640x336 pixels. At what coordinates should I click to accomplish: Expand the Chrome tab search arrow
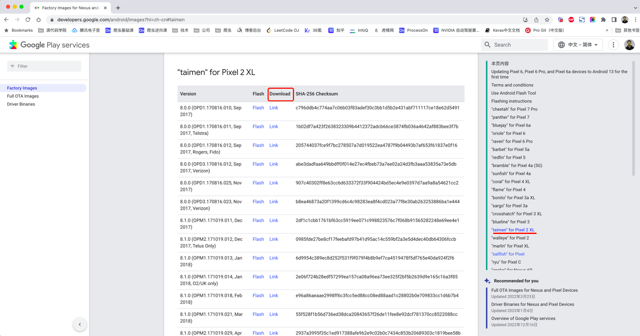pos(635,8)
